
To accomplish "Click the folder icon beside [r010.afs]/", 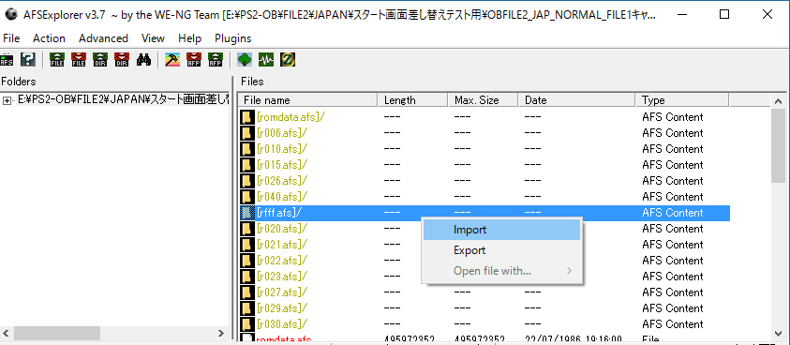I will click(247, 149).
